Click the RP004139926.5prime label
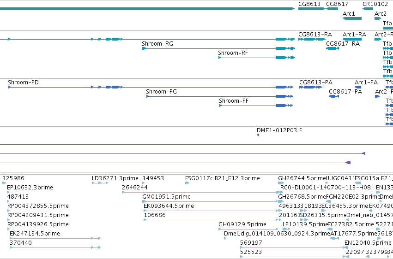This screenshot has width=393, height=259. (x=38, y=224)
